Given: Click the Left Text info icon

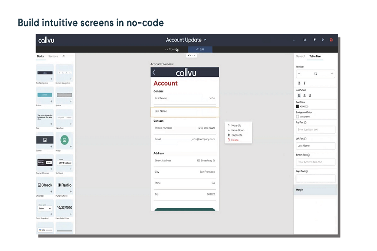Looking at the screenshot, I should point(305,139).
